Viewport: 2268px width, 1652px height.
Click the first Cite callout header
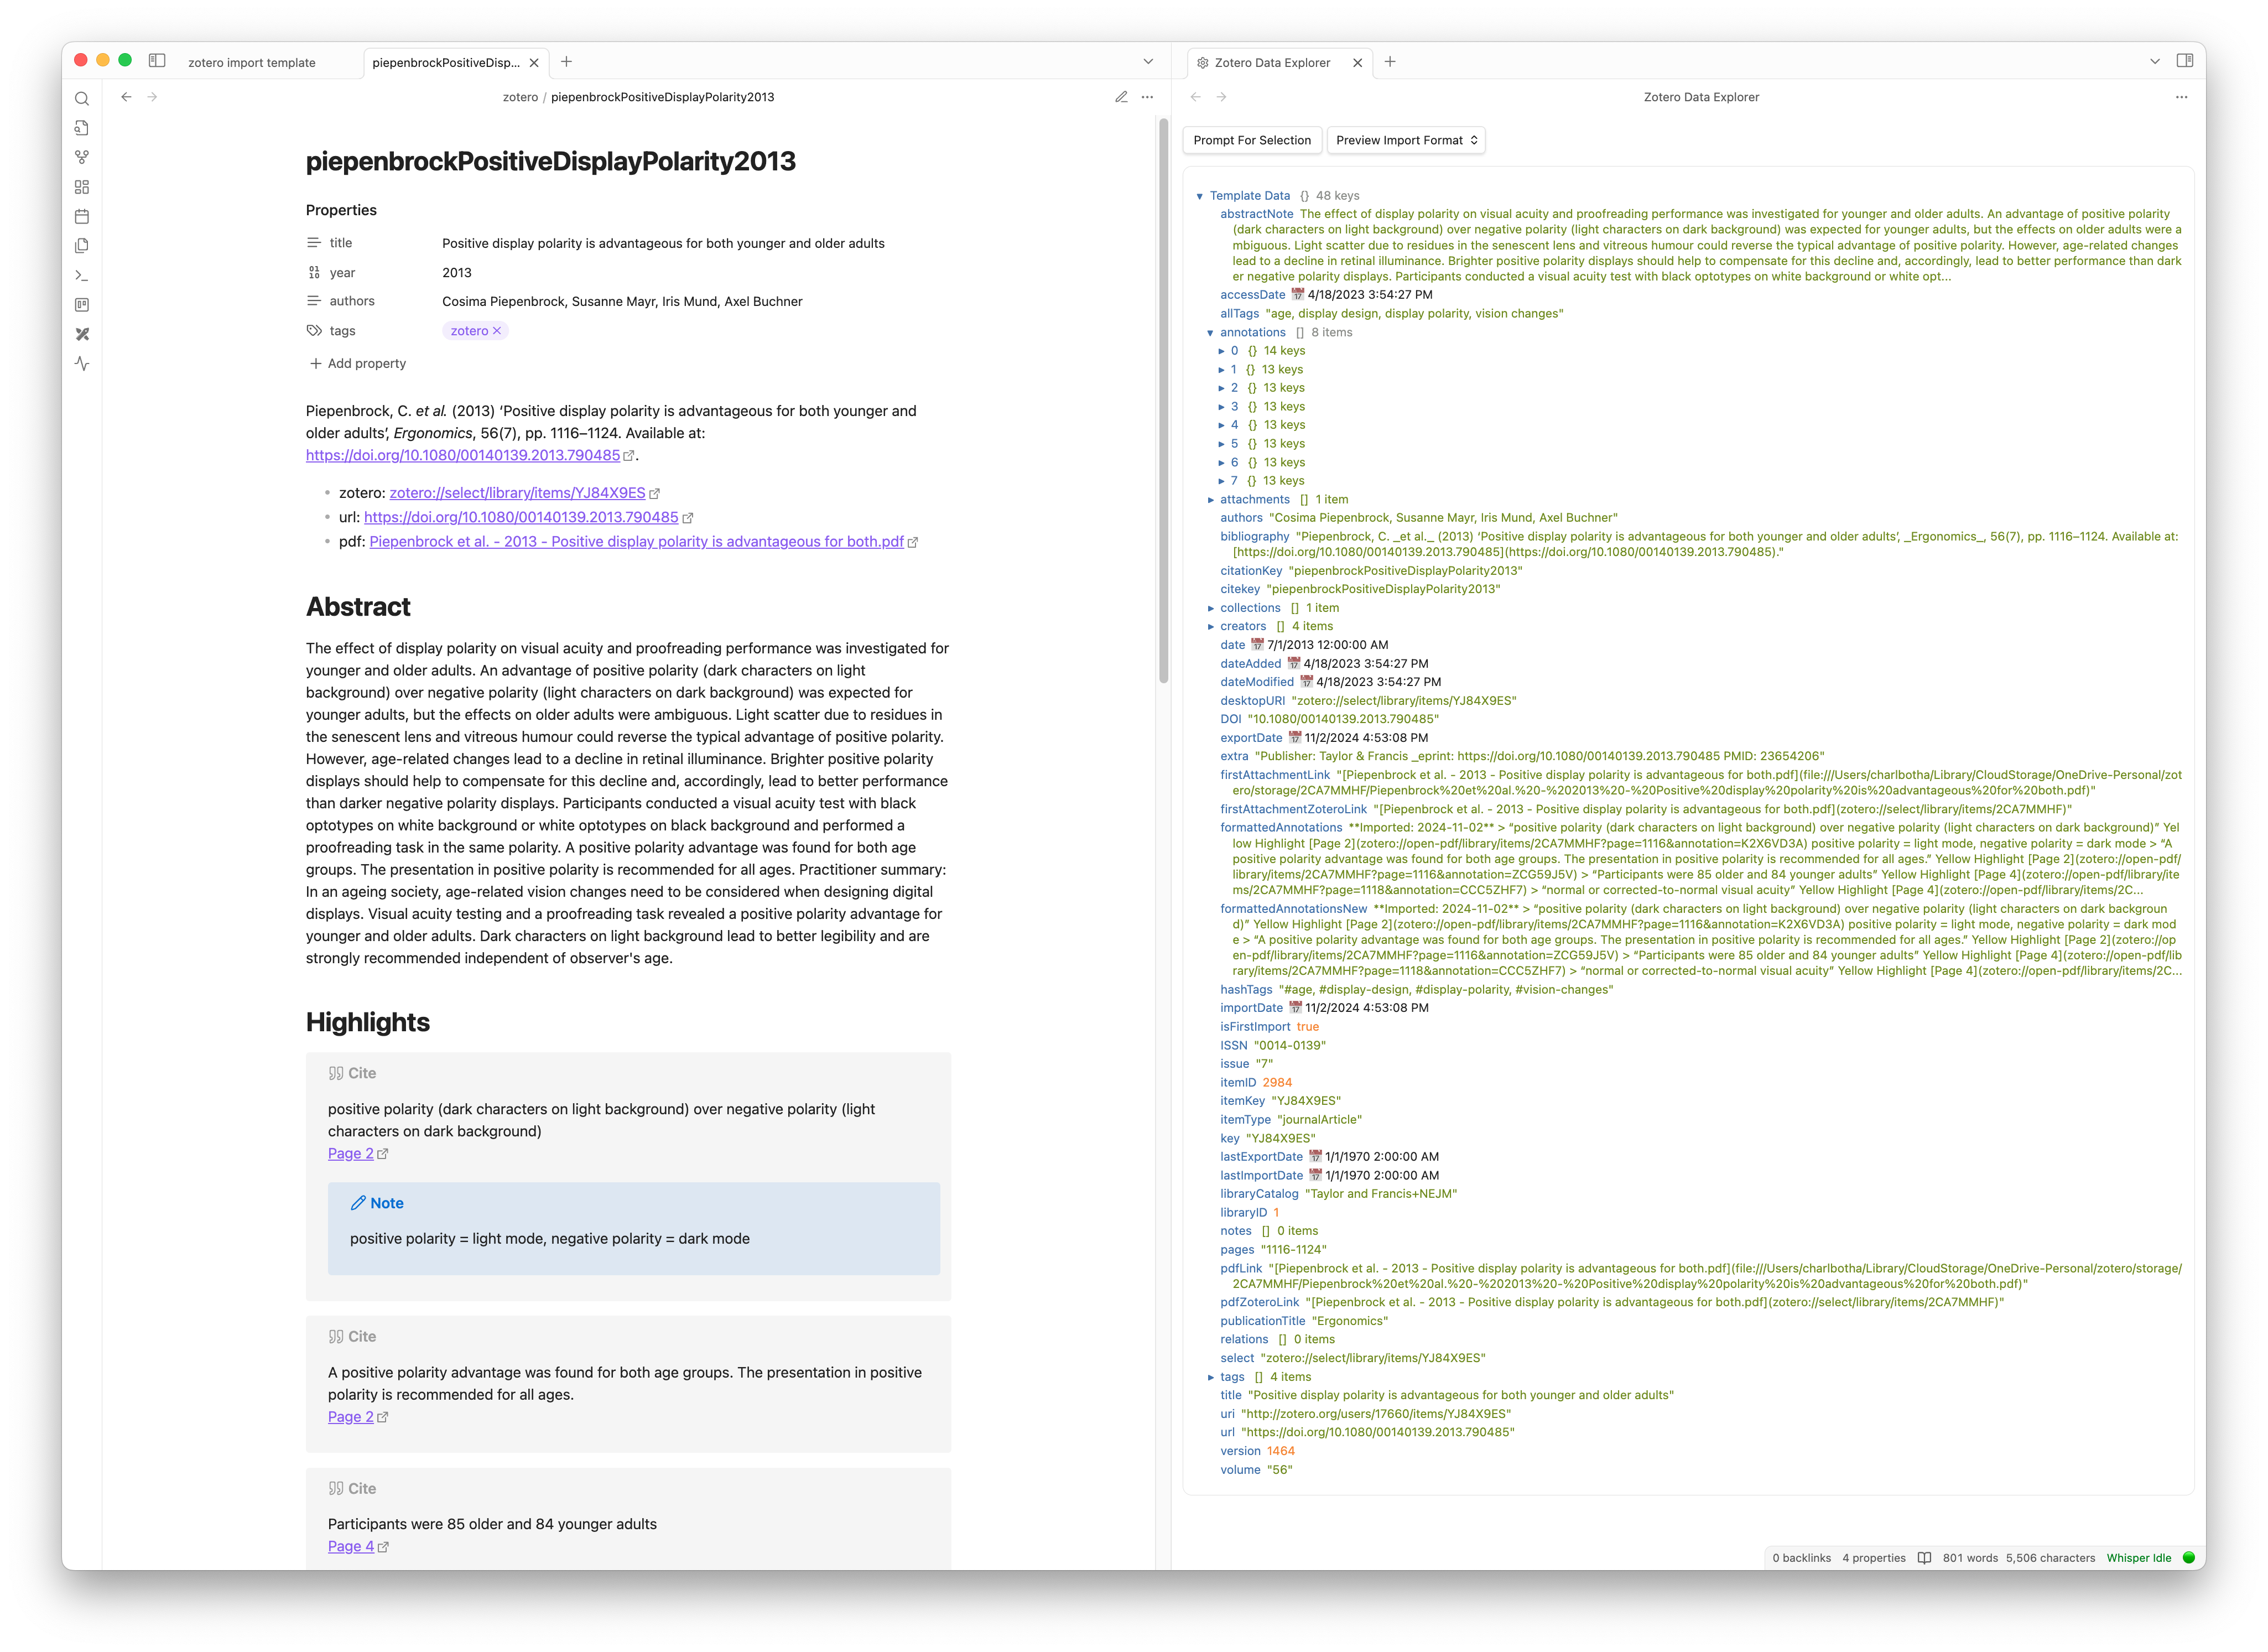(x=352, y=1073)
